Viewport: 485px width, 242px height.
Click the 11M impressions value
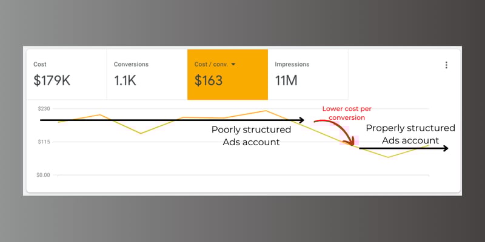point(287,80)
